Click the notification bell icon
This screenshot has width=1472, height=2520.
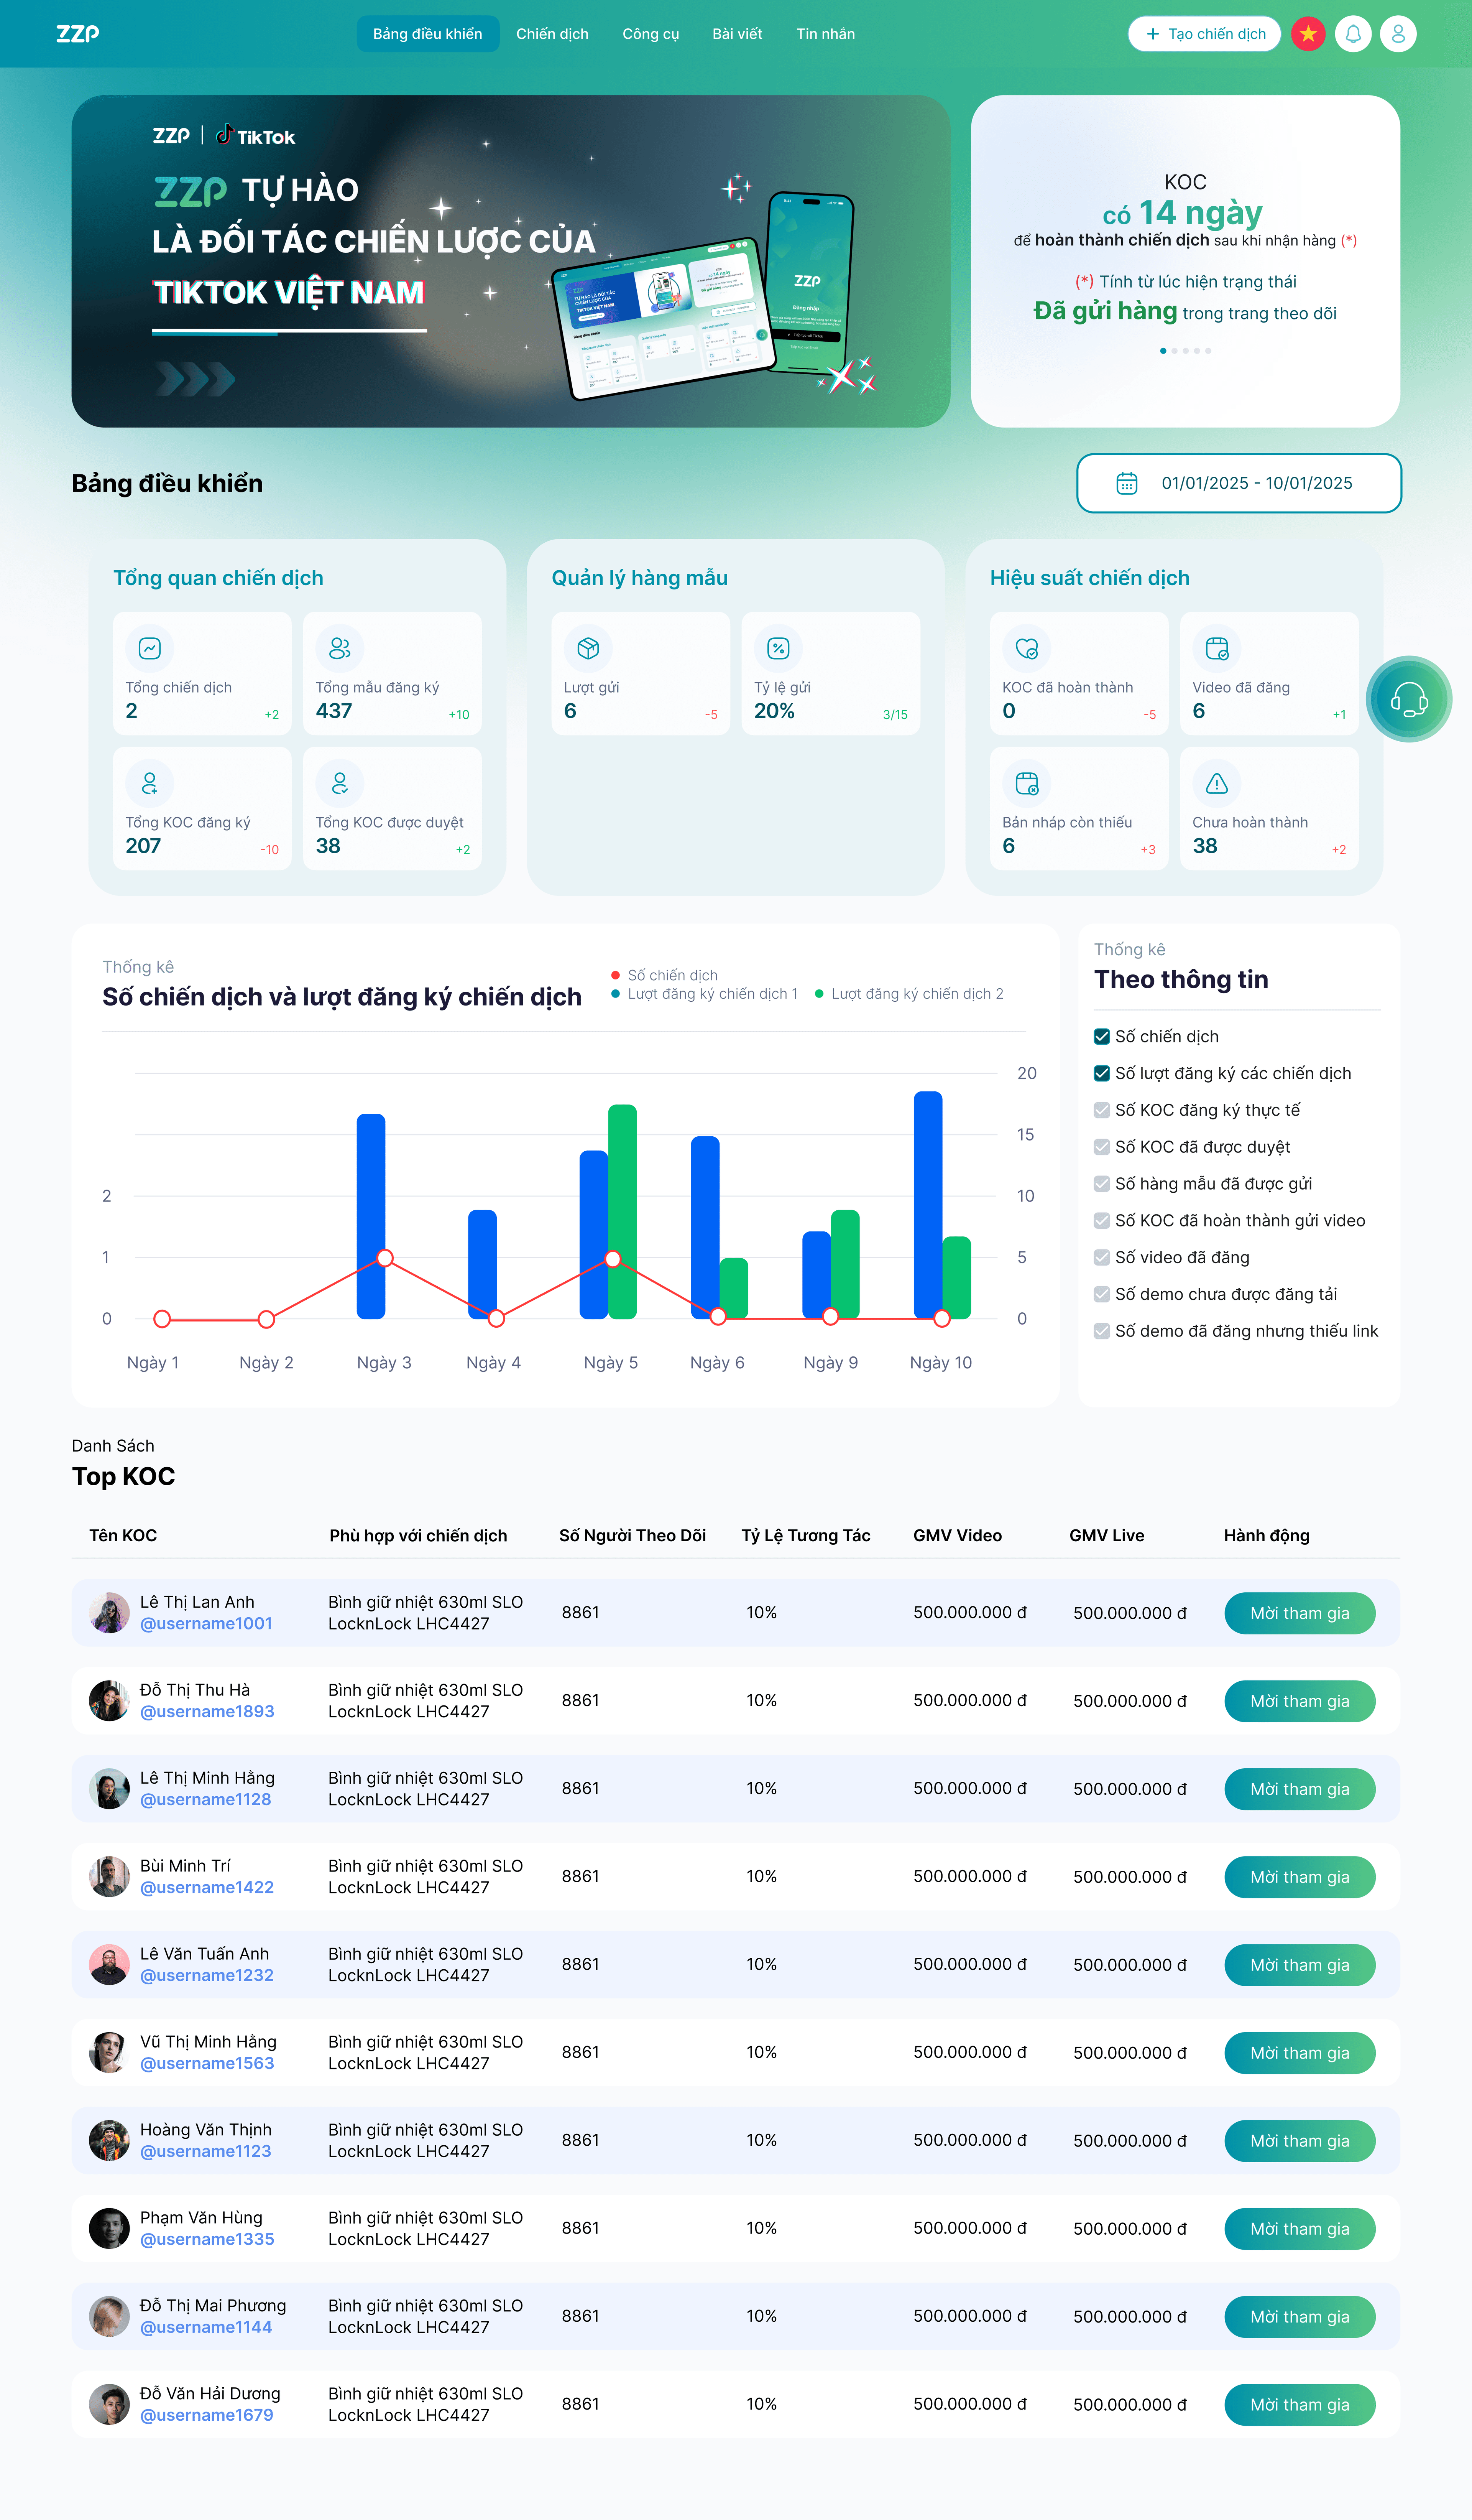[x=1353, y=34]
